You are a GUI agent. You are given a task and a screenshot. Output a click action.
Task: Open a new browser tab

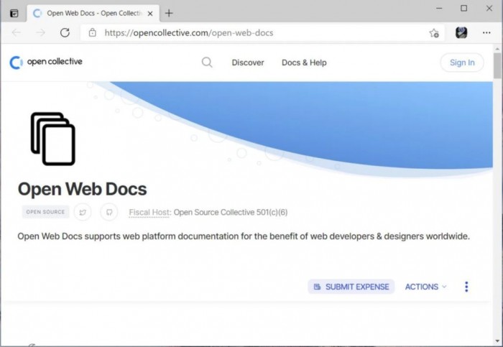tap(169, 13)
